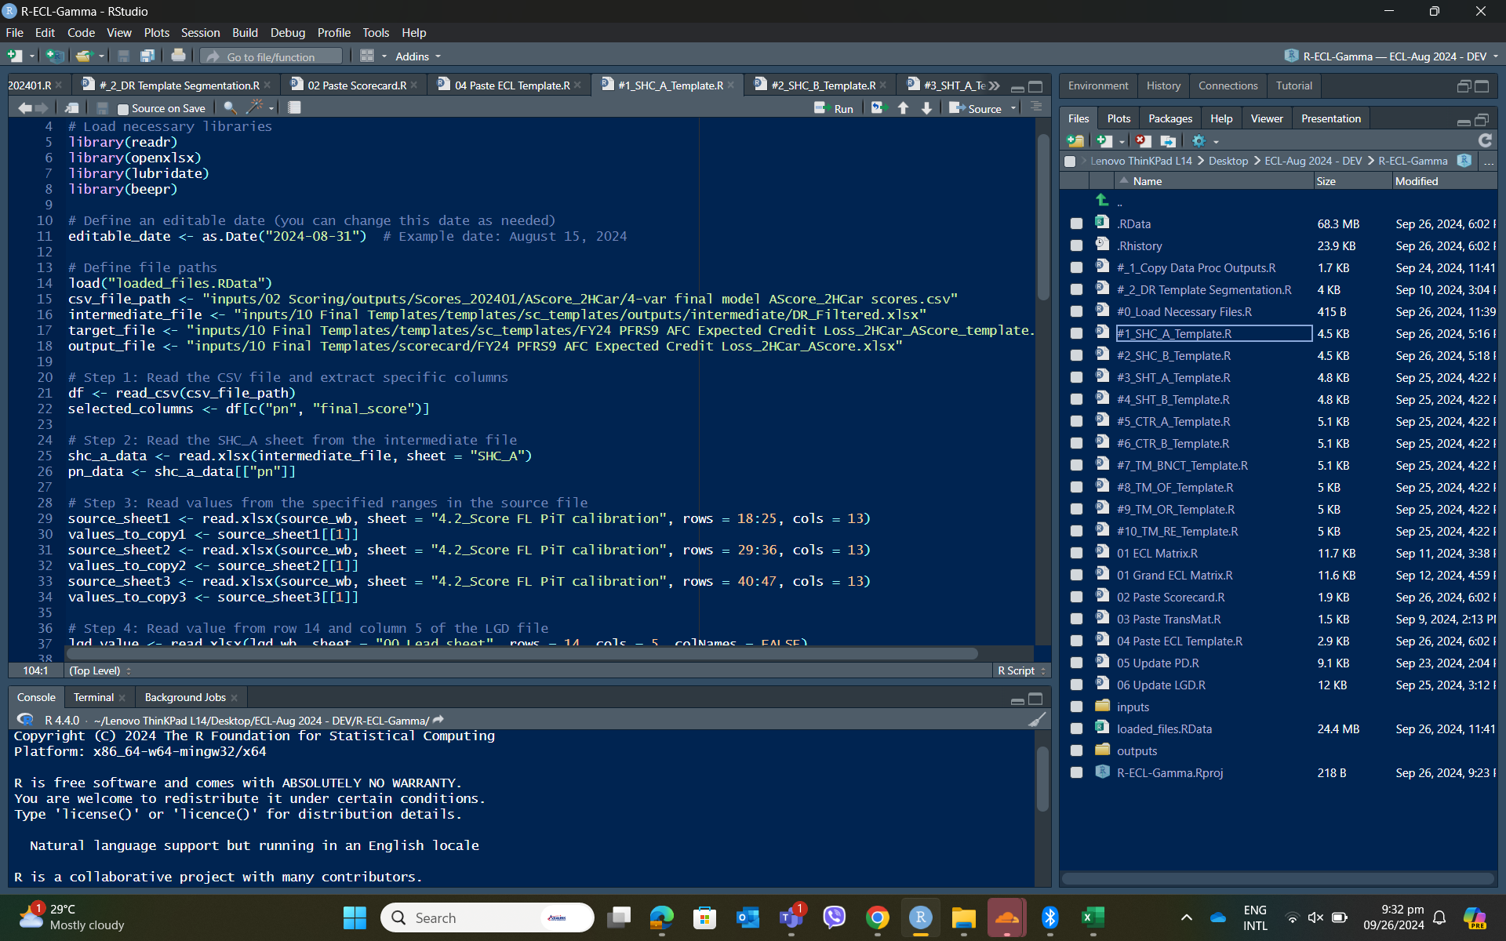Click the print current file icon
This screenshot has width=1506, height=941.
coord(178,56)
